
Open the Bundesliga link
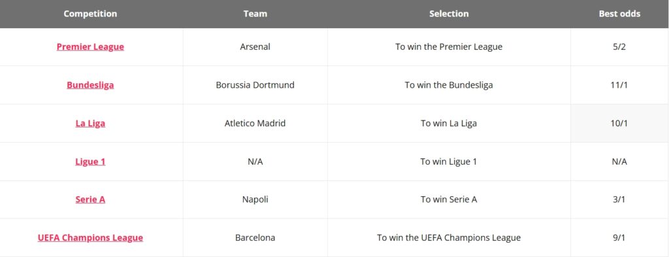[x=90, y=85]
